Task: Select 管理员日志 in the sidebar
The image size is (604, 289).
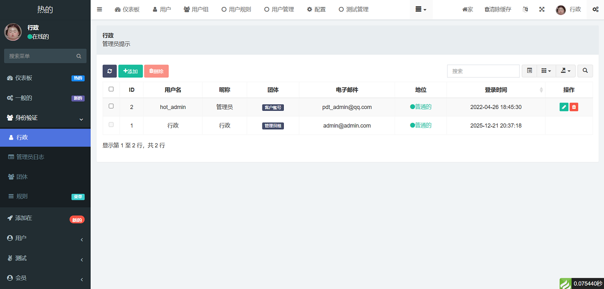Action: click(x=30, y=157)
